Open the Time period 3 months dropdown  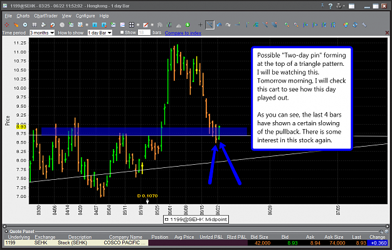pyautogui.click(x=42, y=33)
